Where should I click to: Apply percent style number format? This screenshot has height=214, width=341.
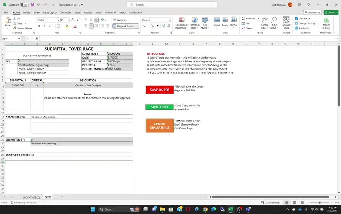[152, 26]
